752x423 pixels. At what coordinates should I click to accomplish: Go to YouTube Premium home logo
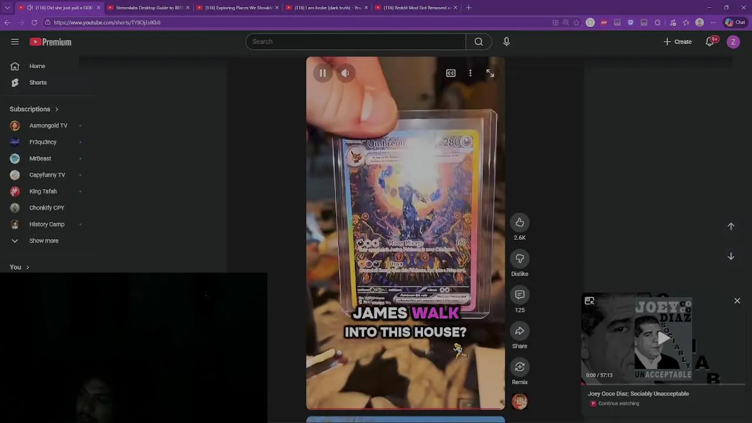[51, 42]
